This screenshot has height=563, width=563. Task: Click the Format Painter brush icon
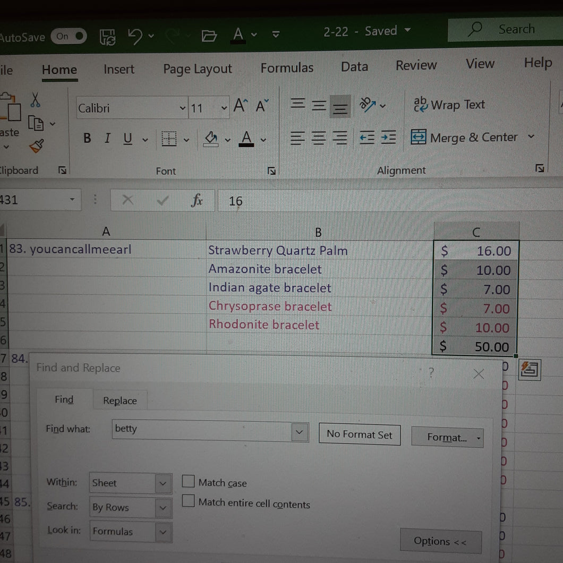click(37, 146)
